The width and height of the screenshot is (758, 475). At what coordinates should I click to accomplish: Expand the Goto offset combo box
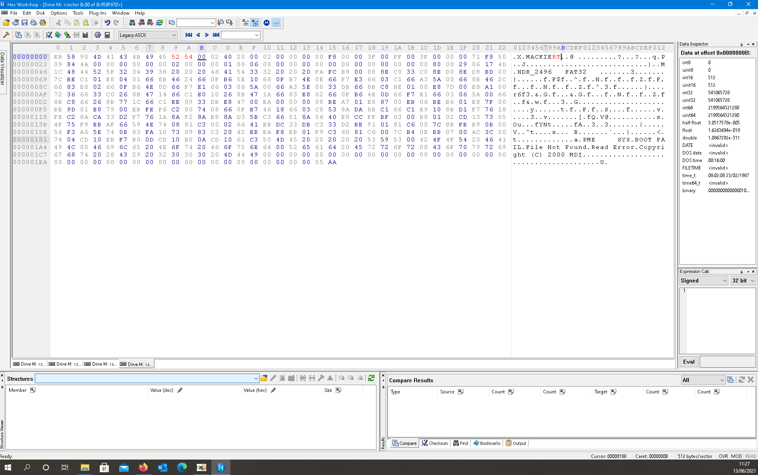pyautogui.click(x=213, y=23)
